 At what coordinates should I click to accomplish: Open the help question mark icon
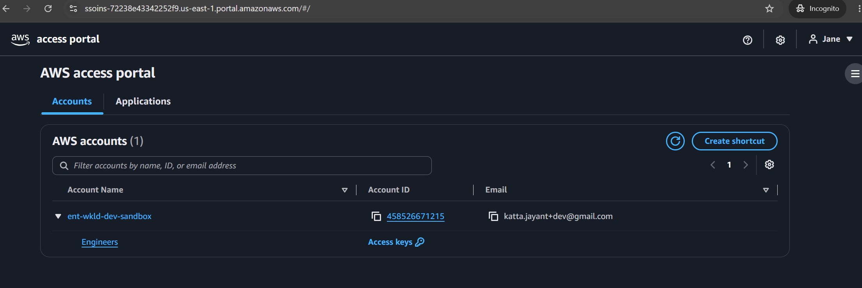[747, 40]
